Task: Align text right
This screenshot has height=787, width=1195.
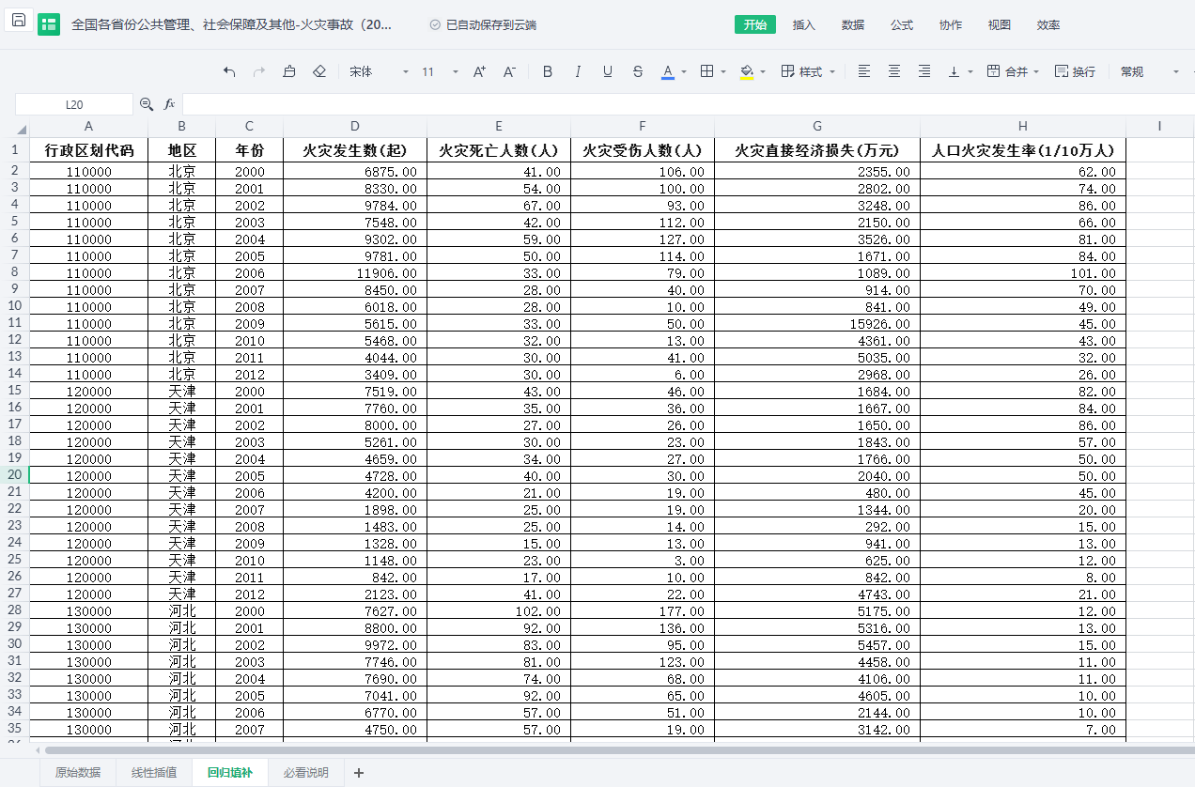Action: tap(924, 71)
